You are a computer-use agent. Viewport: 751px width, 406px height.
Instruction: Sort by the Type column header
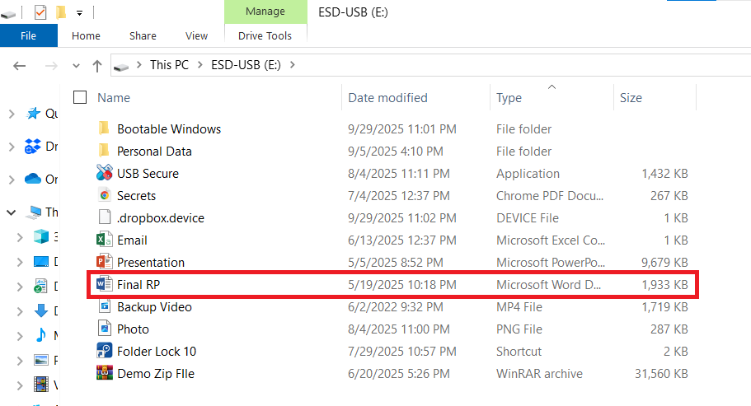[x=509, y=97]
